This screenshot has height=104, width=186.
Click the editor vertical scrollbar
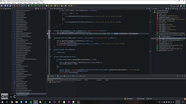click(x=150, y=42)
